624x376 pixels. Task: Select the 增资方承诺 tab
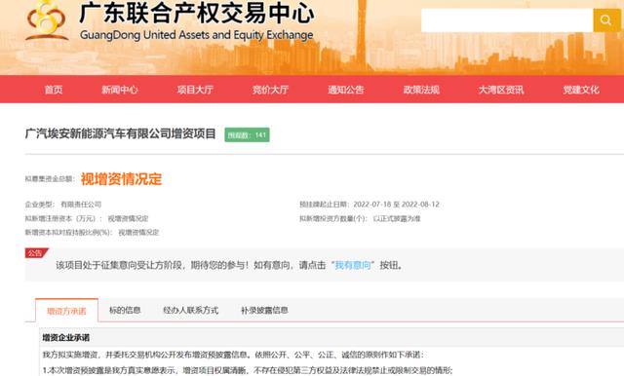click(66, 311)
